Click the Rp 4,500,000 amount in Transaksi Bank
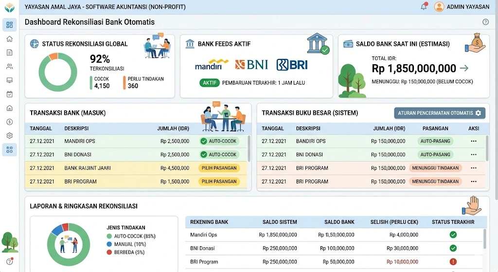Screen dimensions: 498x272 (175, 168)
